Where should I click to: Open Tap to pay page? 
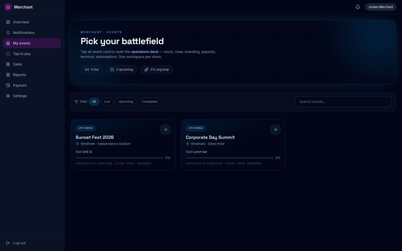pos(32,54)
